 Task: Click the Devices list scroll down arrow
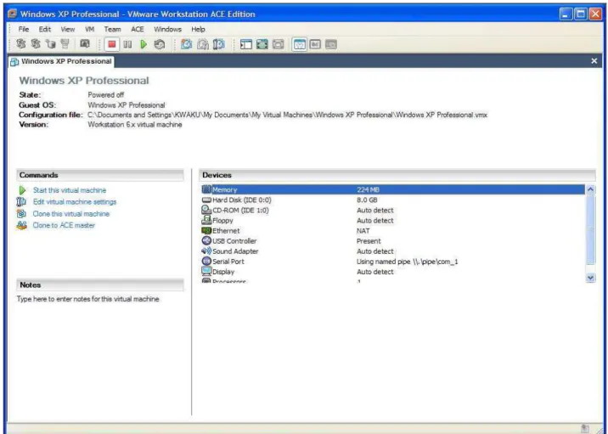(x=590, y=278)
